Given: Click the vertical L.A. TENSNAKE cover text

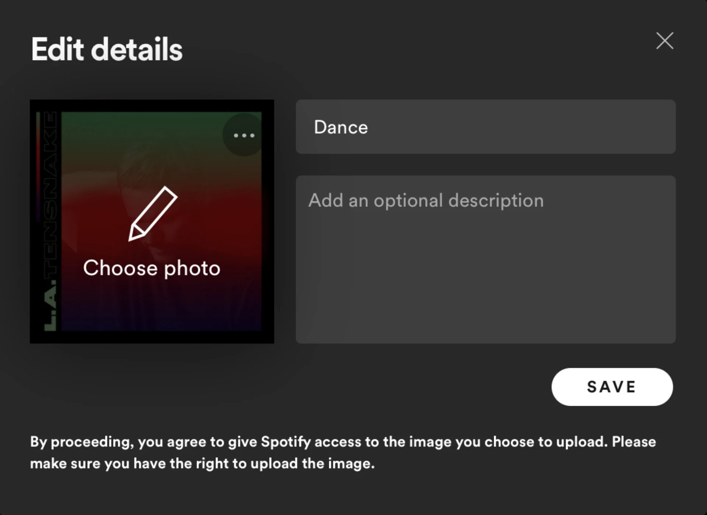Looking at the screenshot, I should pos(50,221).
